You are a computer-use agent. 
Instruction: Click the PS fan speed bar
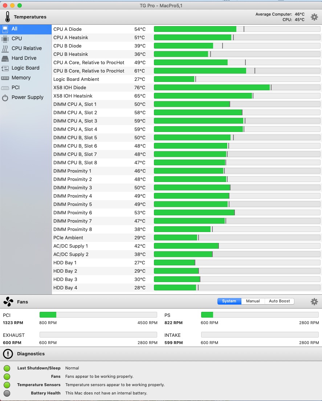pos(260,315)
